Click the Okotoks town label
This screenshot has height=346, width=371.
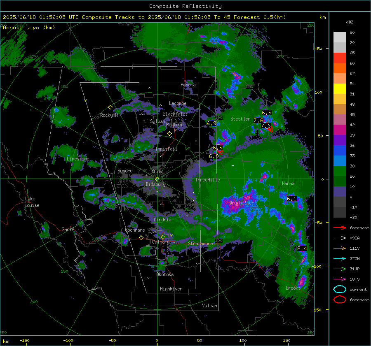165,274
